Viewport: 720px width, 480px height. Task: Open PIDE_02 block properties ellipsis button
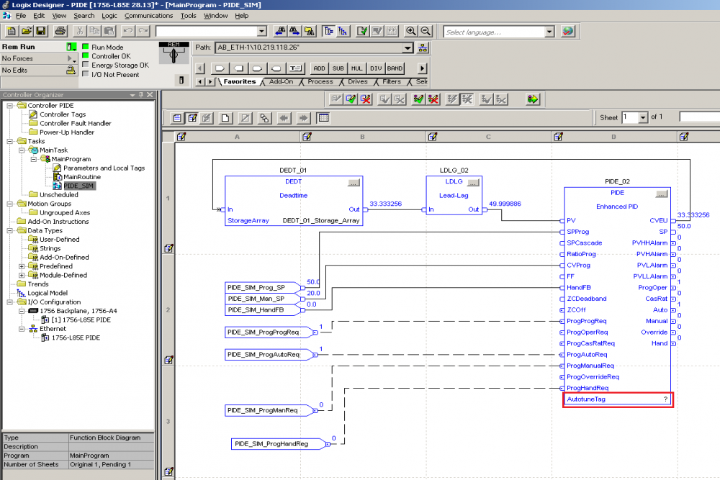click(661, 194)
